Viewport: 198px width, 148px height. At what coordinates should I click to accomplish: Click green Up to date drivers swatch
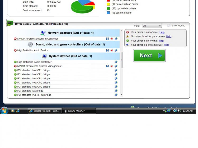click(108, 8)
